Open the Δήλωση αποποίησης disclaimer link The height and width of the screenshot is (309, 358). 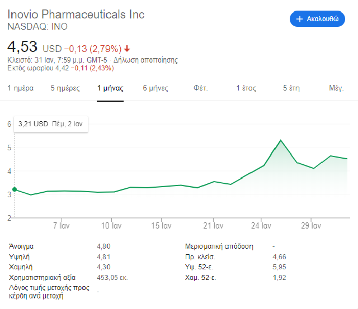click(145, 60)
